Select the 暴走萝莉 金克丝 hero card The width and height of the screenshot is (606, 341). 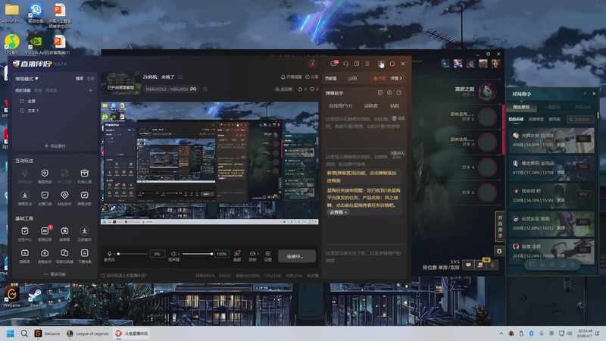(552, 168)
